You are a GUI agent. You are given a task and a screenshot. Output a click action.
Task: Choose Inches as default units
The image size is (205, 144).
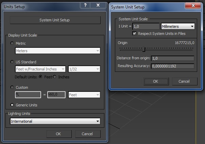(x=54, y=77)
